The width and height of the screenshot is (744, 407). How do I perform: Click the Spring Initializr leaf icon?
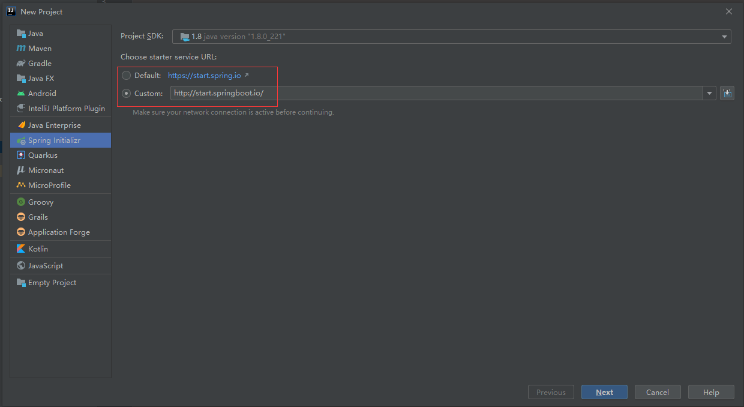tap(21, 140)
